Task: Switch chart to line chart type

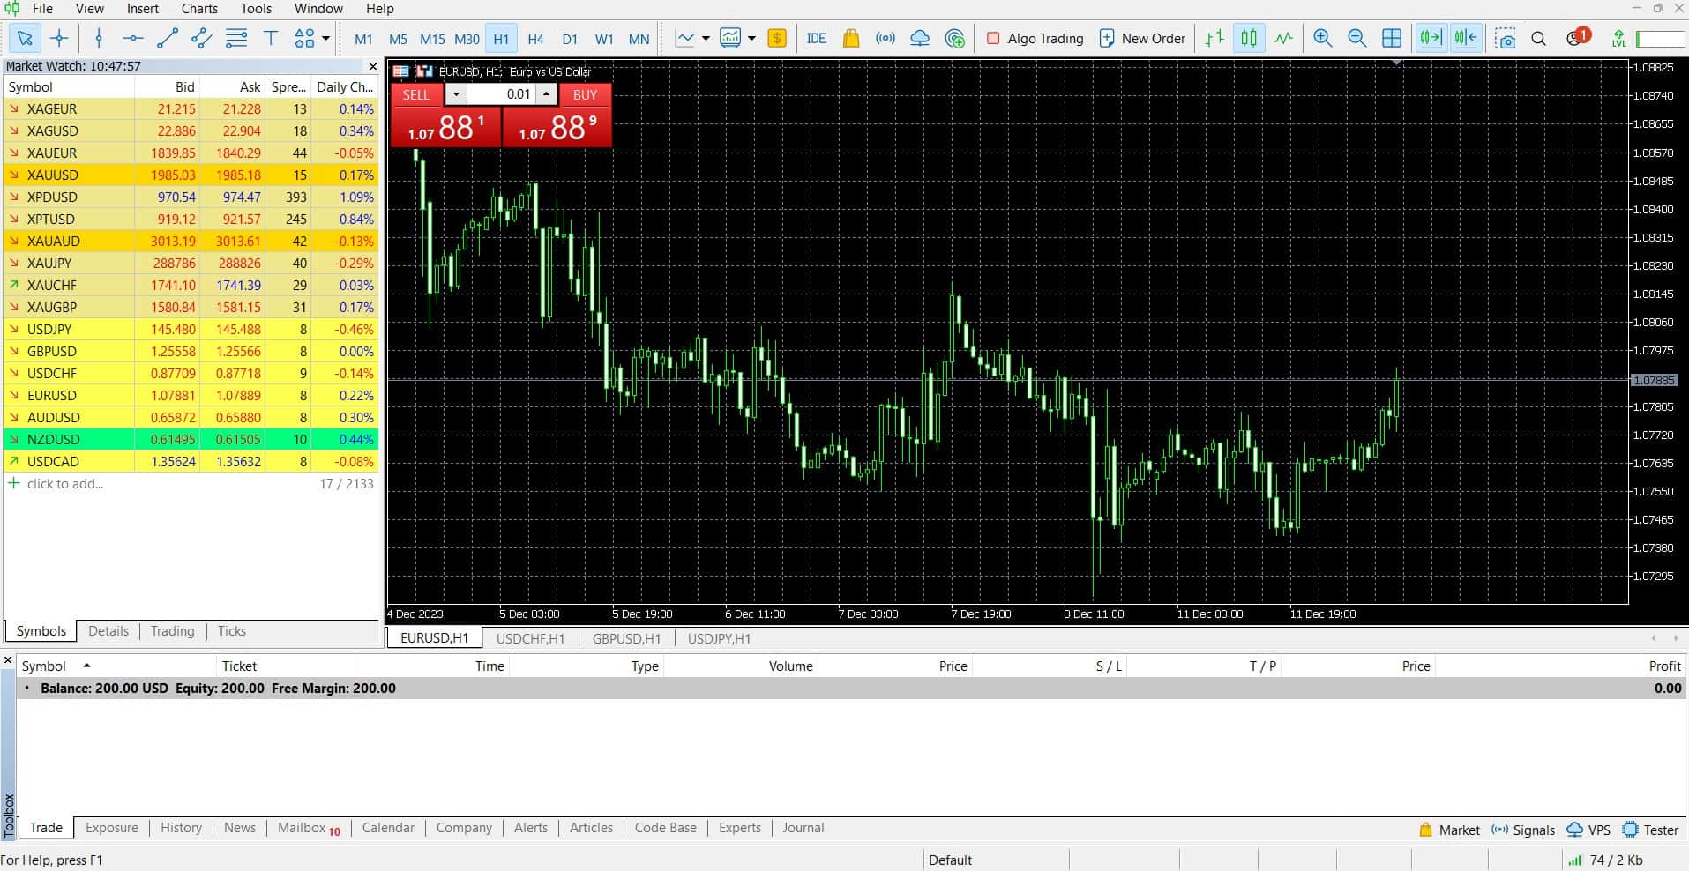Action: click(x=1283, y=38)
